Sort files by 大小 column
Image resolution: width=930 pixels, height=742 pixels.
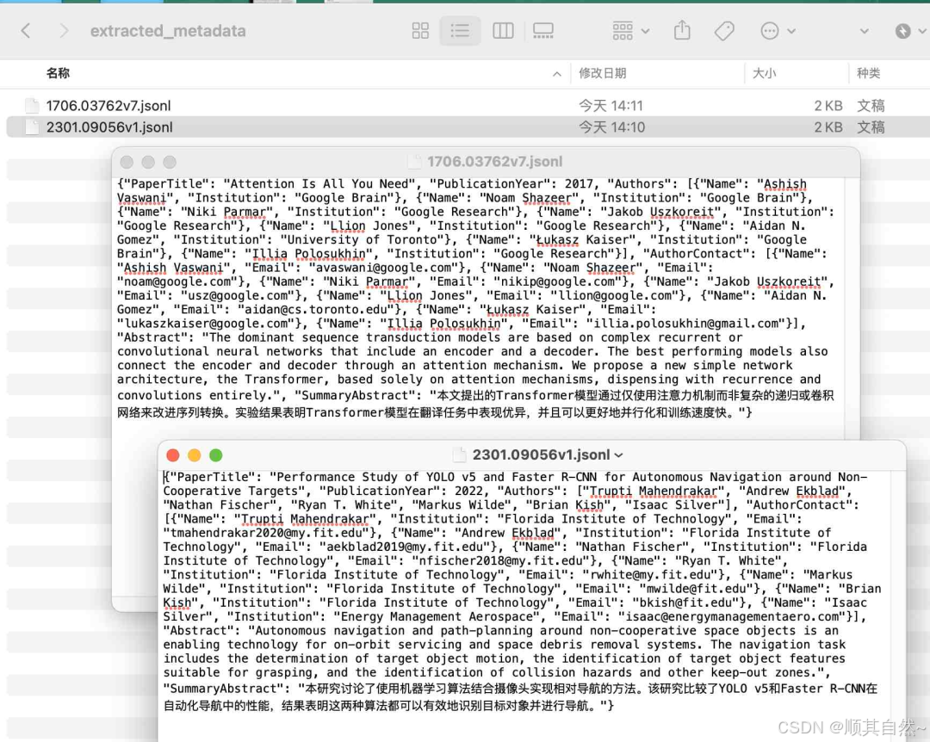click(x=764, y=73)
